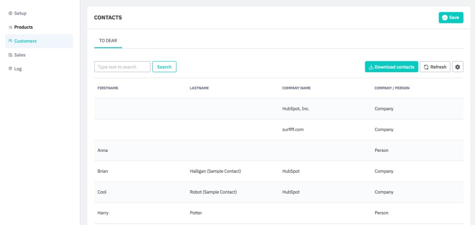Focus the search text input field
Screen dimensions: 475x225
coord(122,67)
